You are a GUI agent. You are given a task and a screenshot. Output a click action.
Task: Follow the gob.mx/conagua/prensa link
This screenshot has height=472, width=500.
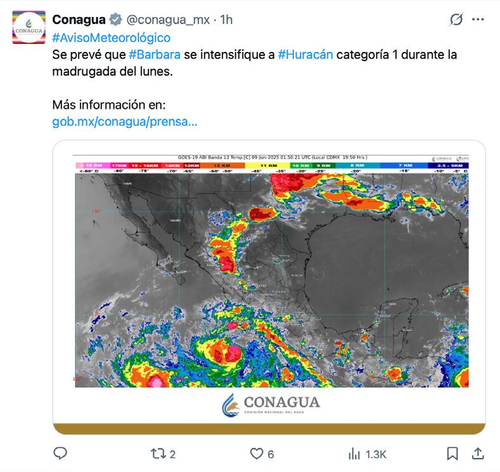tap(124, 121)
